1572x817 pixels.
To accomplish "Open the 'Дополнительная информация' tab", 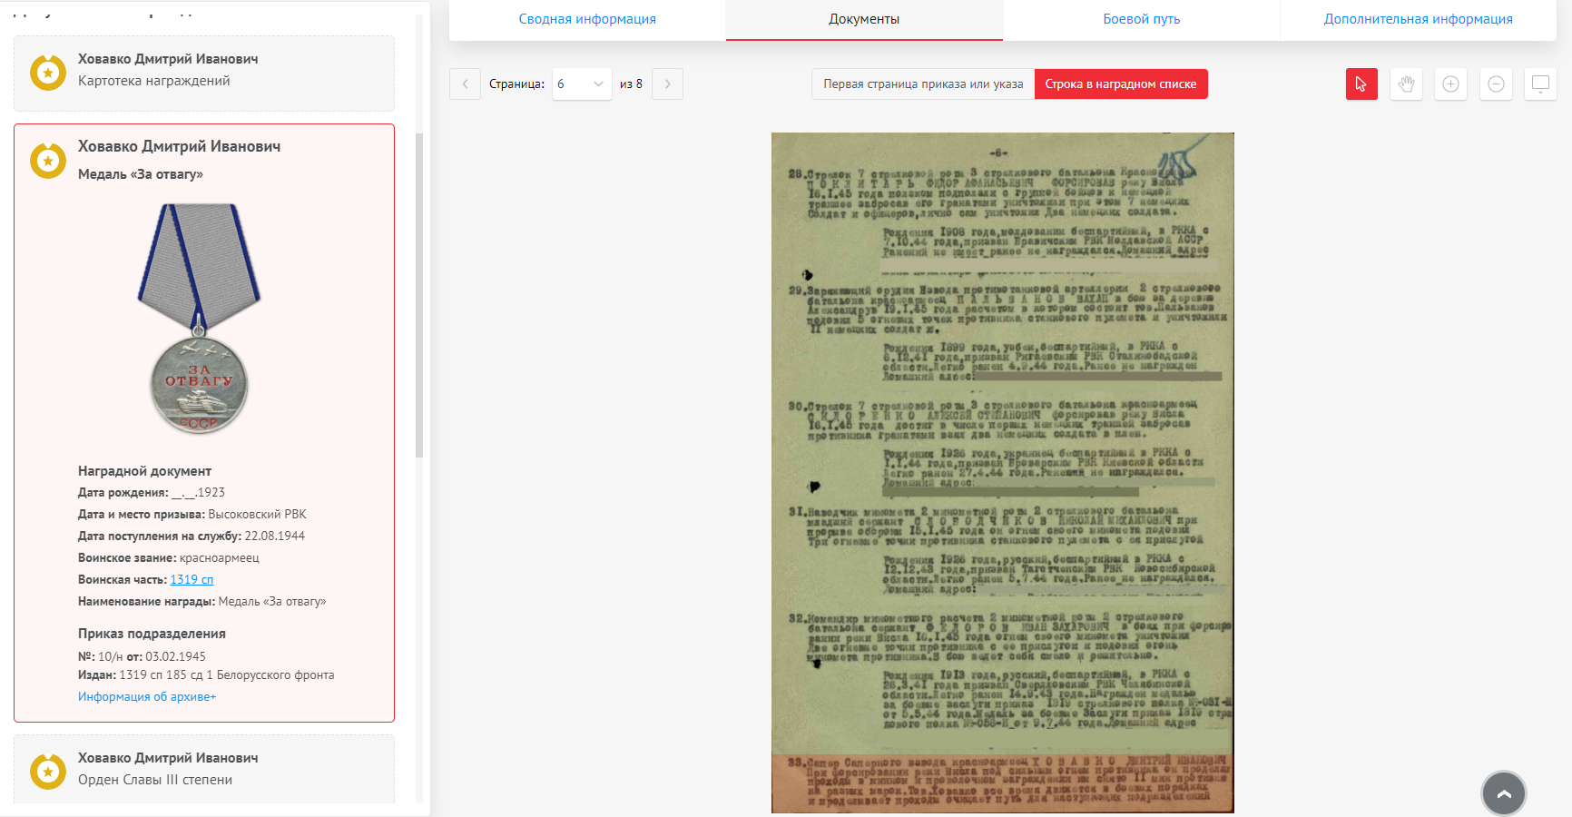I will click(x=1418, y=19).
